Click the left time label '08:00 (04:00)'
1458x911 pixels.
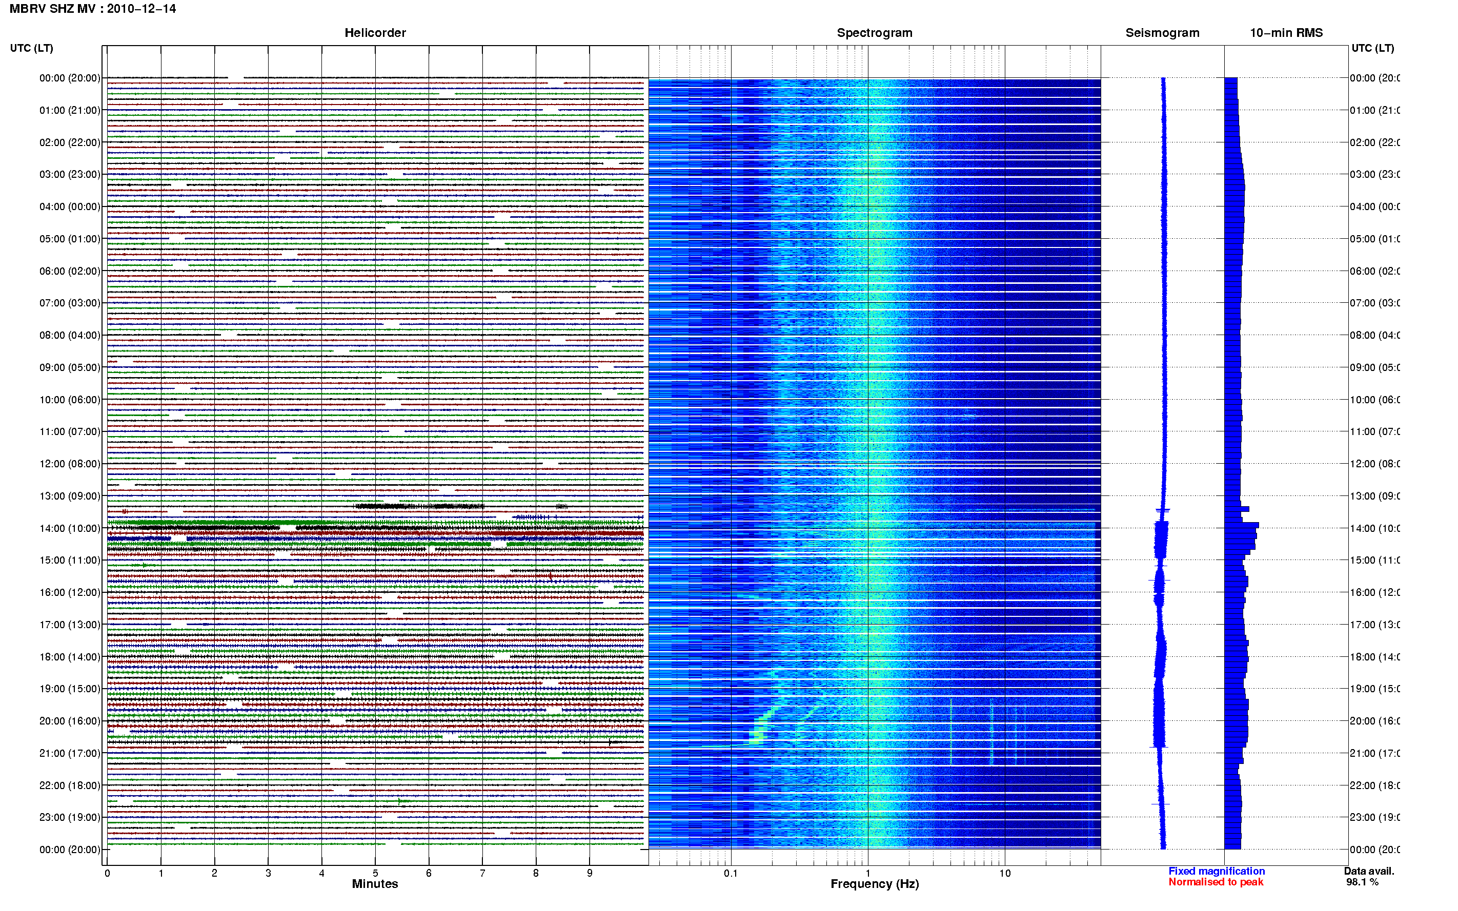(x=70, y=335)
